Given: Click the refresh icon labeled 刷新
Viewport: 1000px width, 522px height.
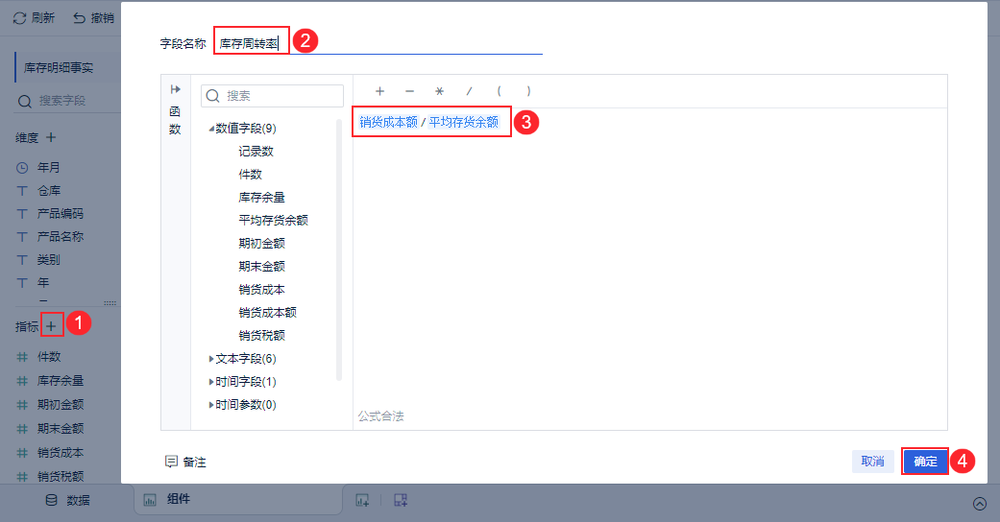Looking at the screenshot, I should 20,18.
